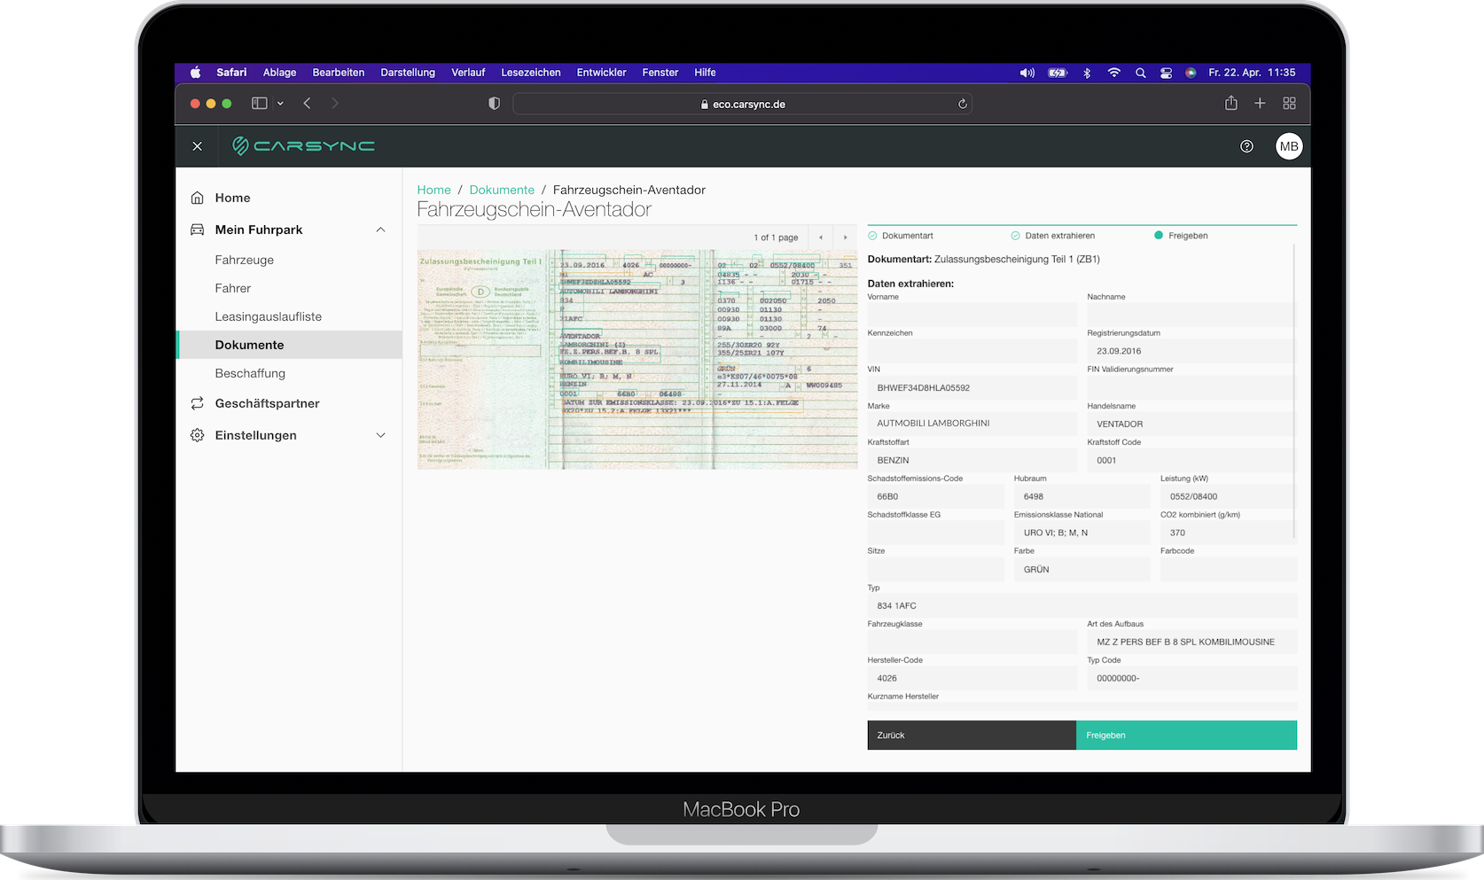Click the Carsync logo
This screenshot has width=1484, height=880.
click(x=303, y=146)
